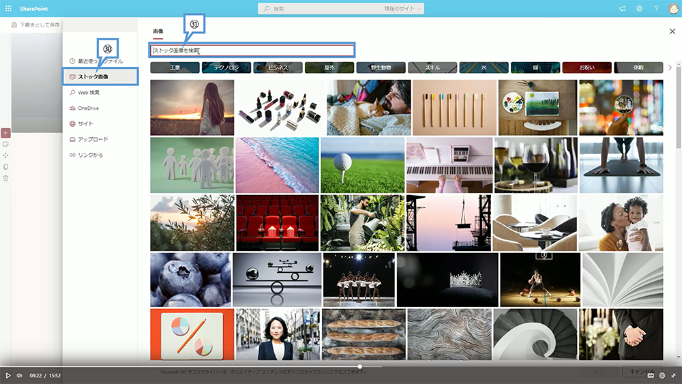The width and height of the screenshot is (682, 384).
Task: Filter by テクノロジ category
Action: 226,68
